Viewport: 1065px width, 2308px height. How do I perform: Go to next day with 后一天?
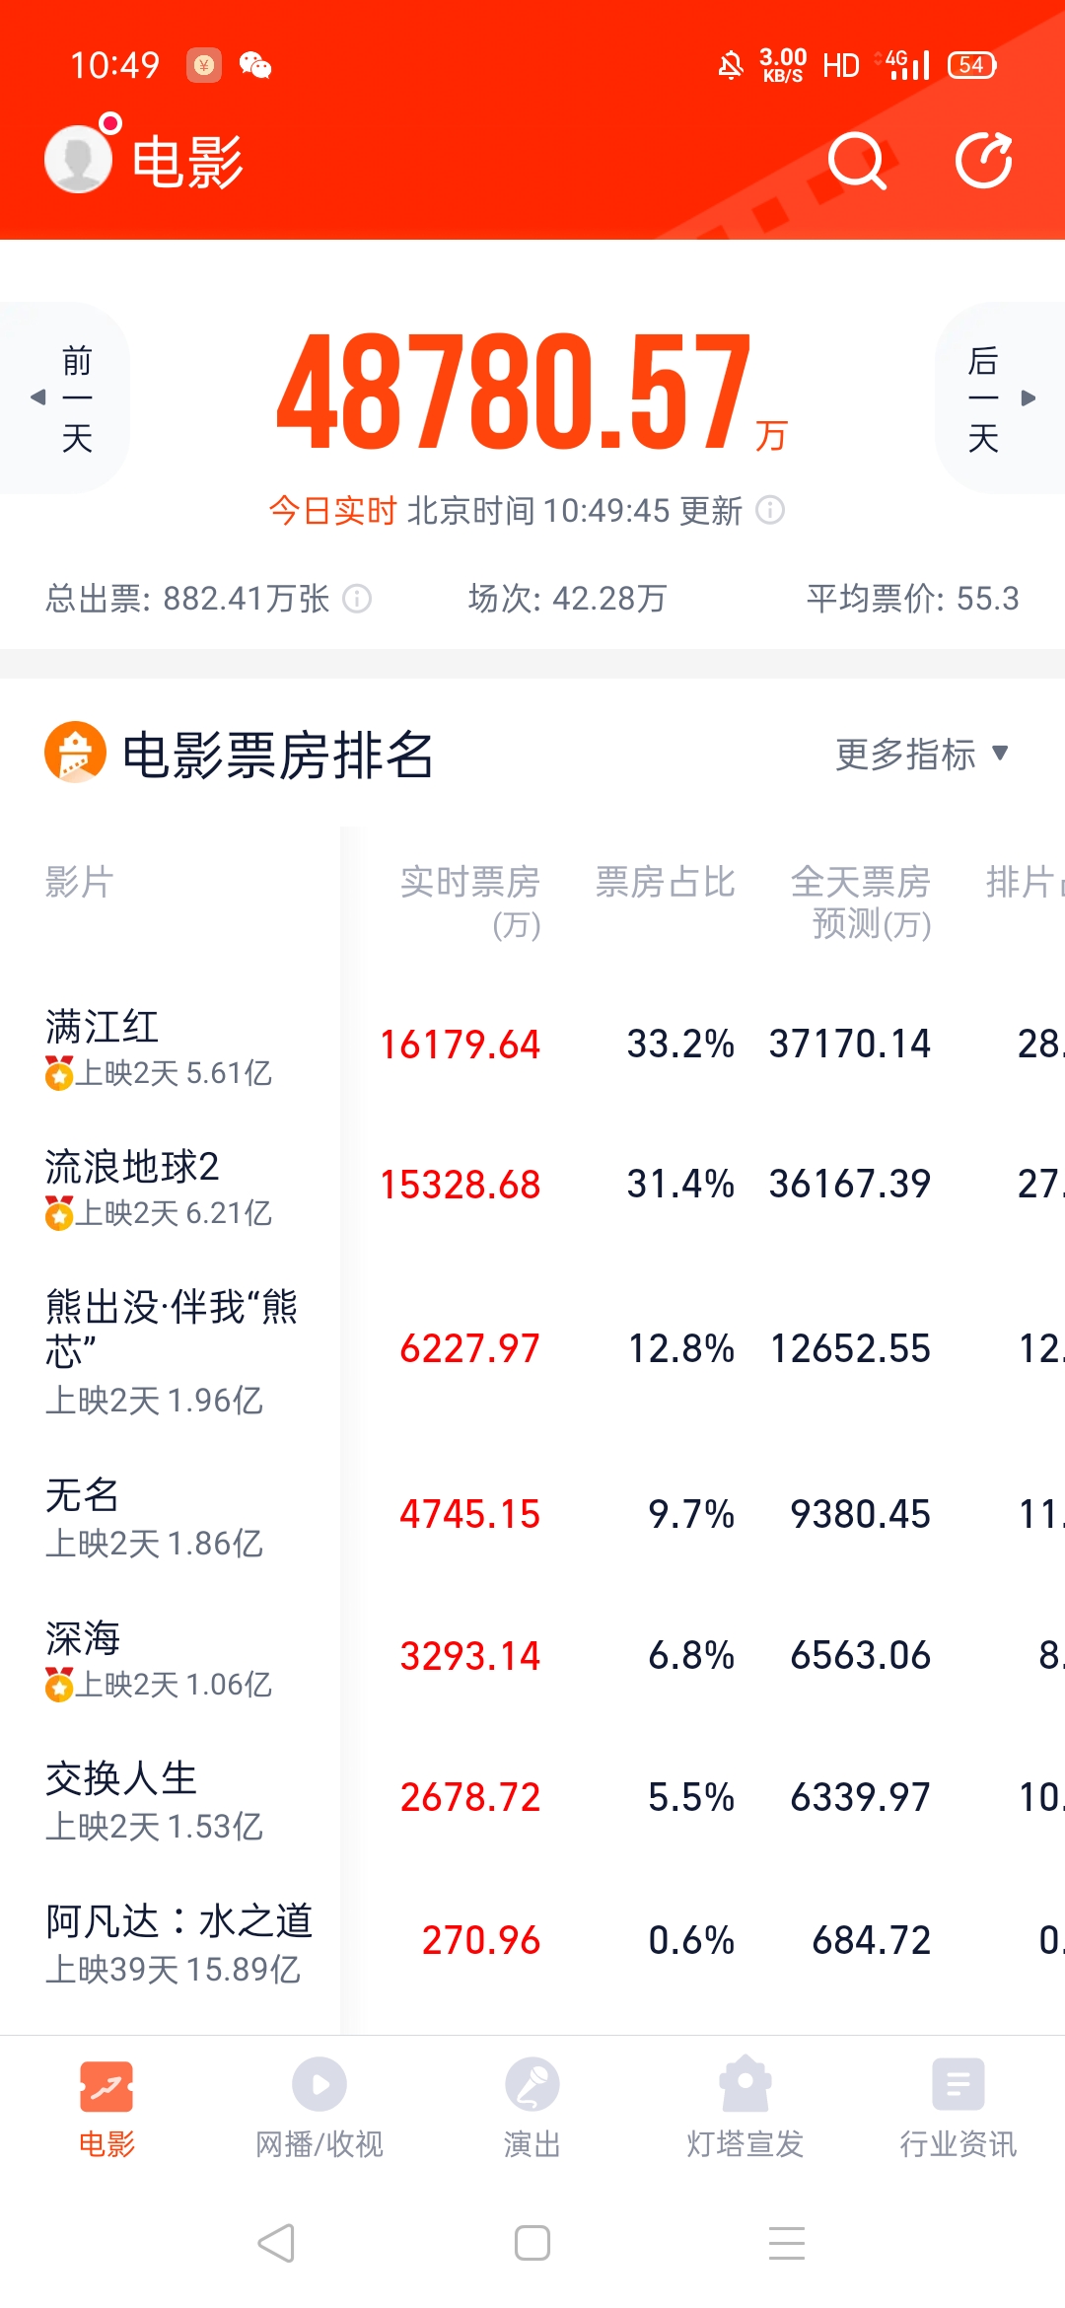[x=998, y=397]
